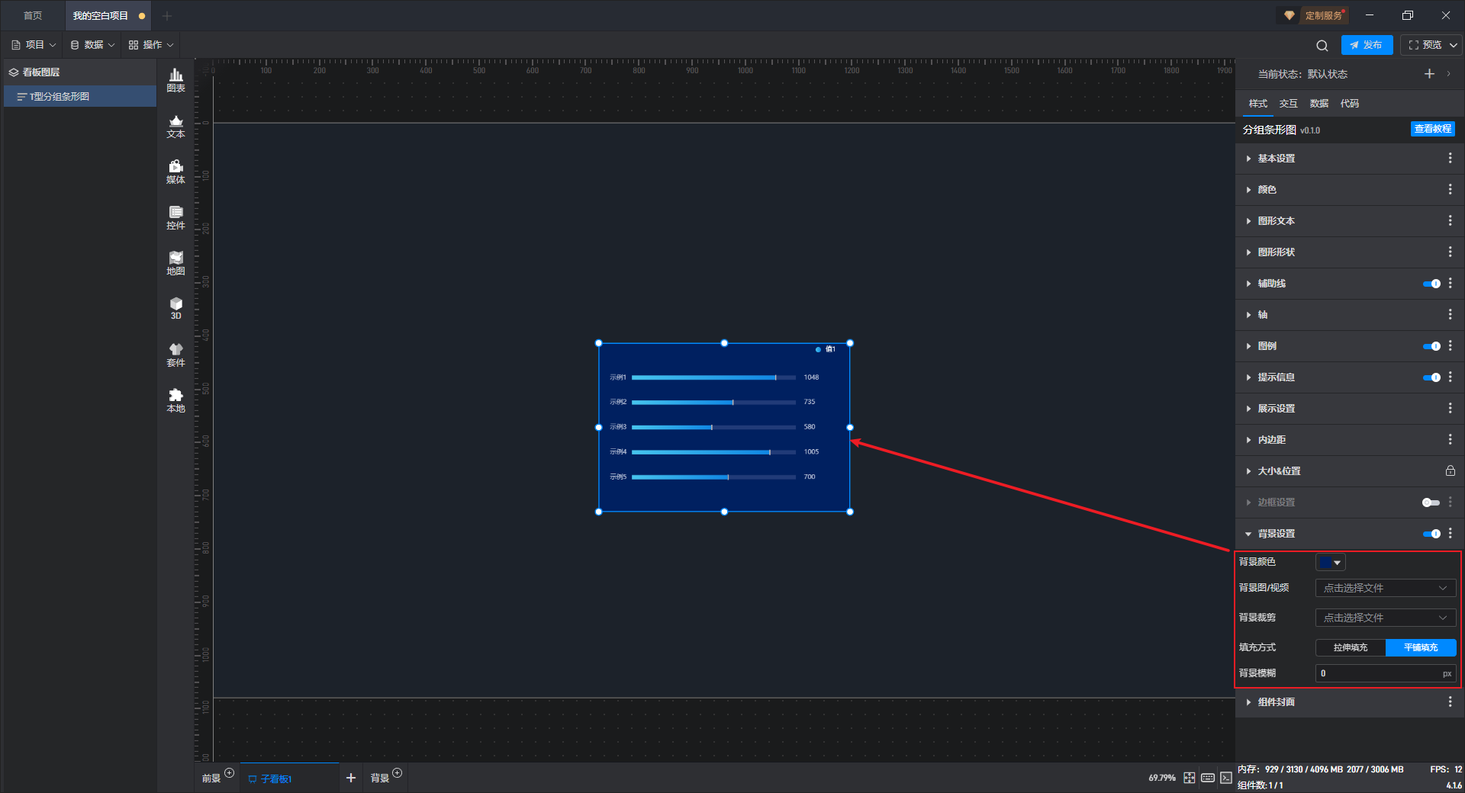Toggle the 辅助线 switch
Screen dimensions: 1465x793
coord(1431,284)
